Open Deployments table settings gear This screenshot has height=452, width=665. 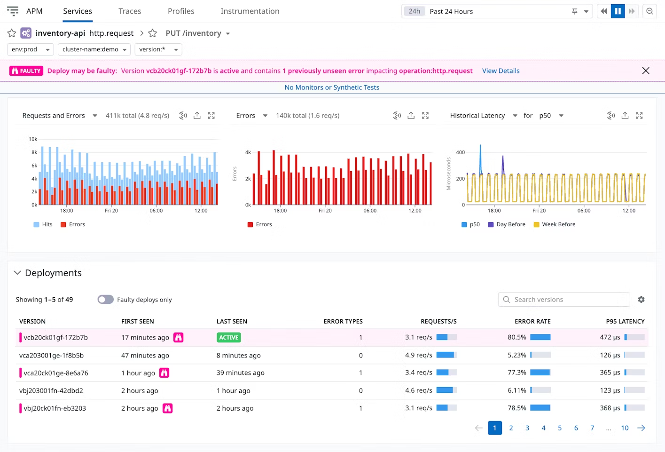tap(641, 300)
